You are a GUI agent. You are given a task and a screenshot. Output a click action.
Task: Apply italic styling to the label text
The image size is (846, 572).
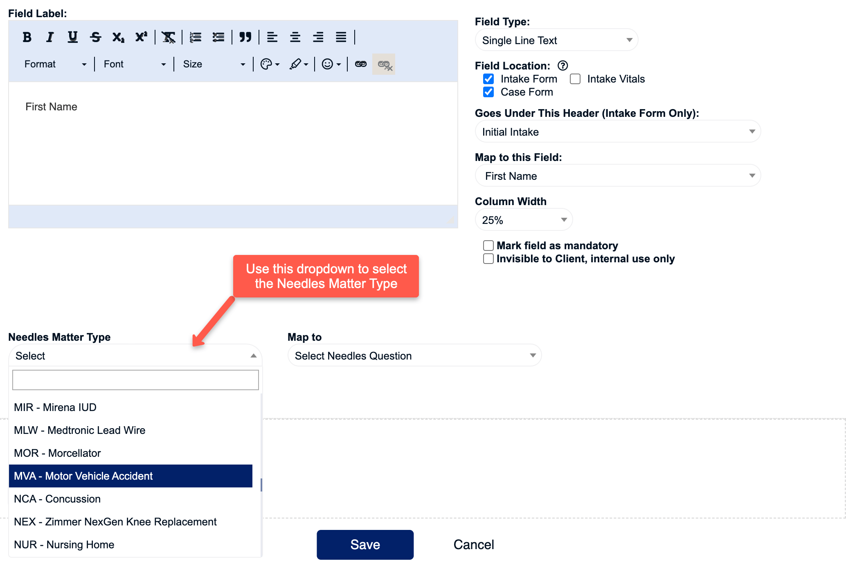click(49, 37)
